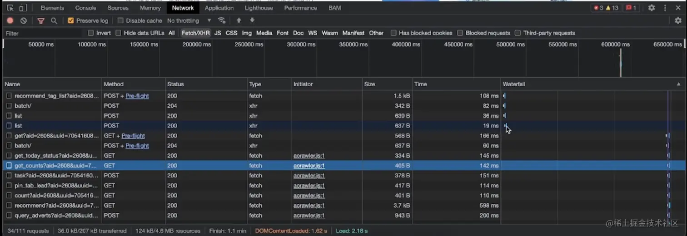The image size is (687, 236).
Task: Switch to the Console tab
Action: coord(86,8)
